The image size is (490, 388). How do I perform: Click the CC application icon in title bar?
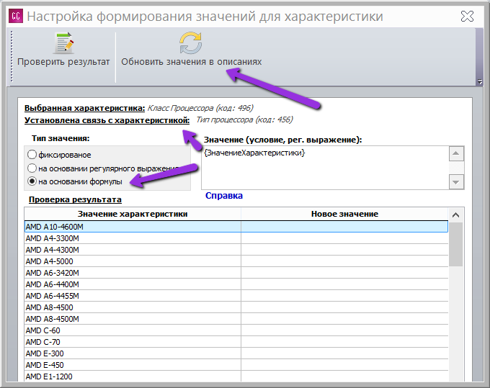(x=16, y=16)
